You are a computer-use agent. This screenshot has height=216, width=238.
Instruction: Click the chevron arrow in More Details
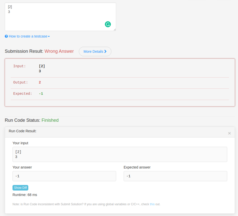pos(105,51)
